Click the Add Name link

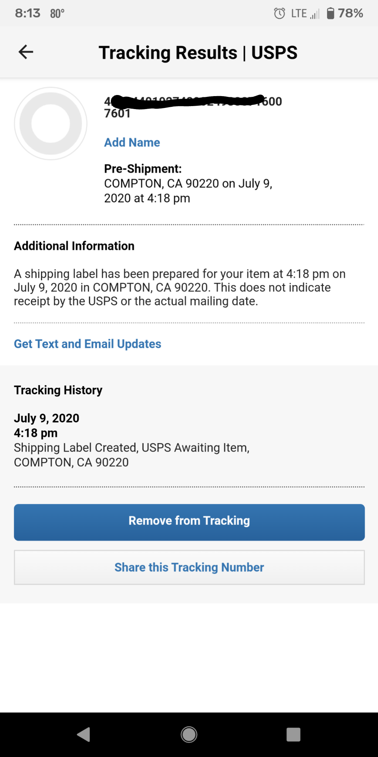coord(132,142)
